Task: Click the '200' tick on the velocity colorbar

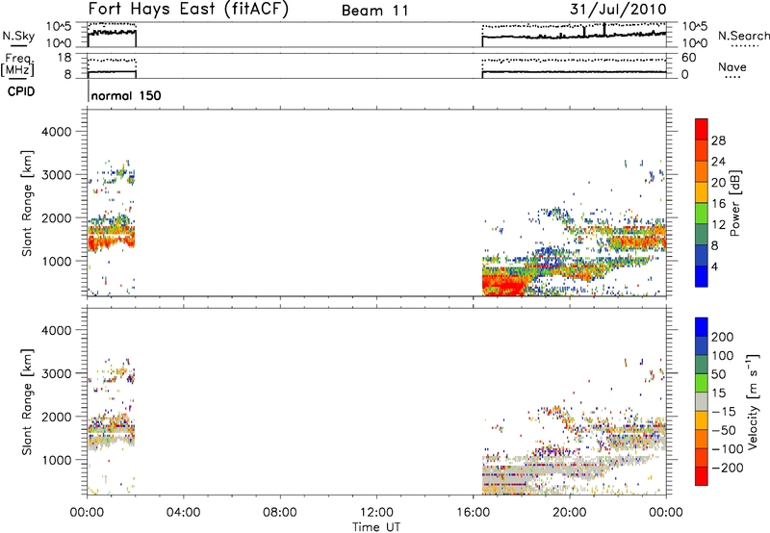Action: (x=723, y=337)
